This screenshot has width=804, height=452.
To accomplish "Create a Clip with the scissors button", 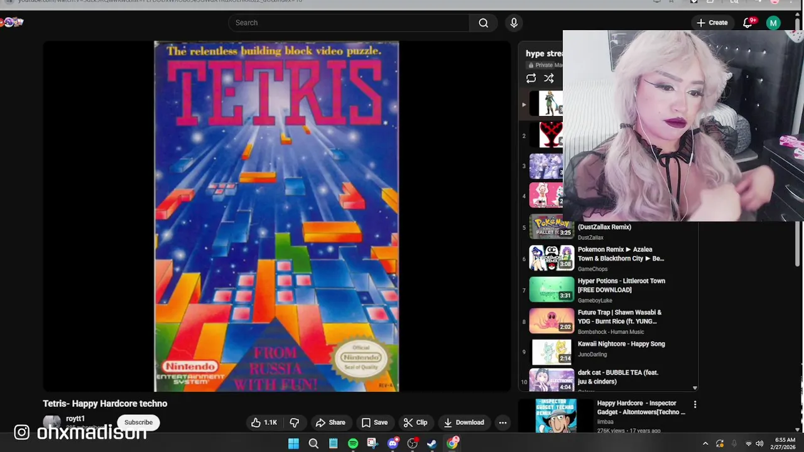I will pyautogui.click(x=415, y=422).
